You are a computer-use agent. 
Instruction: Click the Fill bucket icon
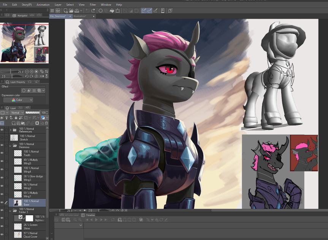112,11
